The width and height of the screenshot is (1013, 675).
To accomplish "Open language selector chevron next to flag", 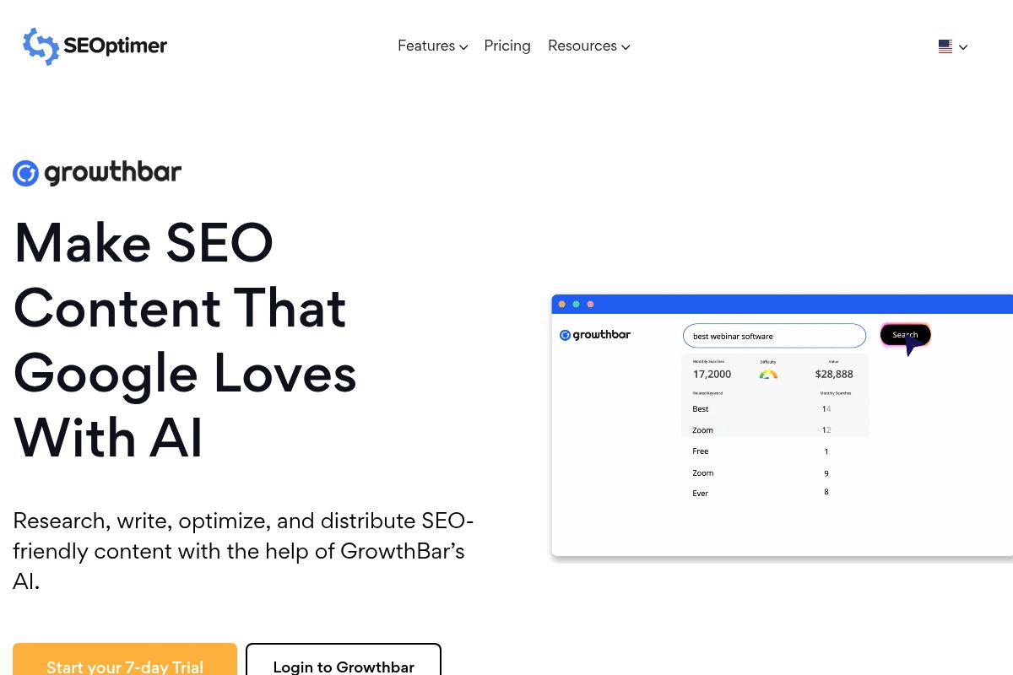I will (963, 47).
